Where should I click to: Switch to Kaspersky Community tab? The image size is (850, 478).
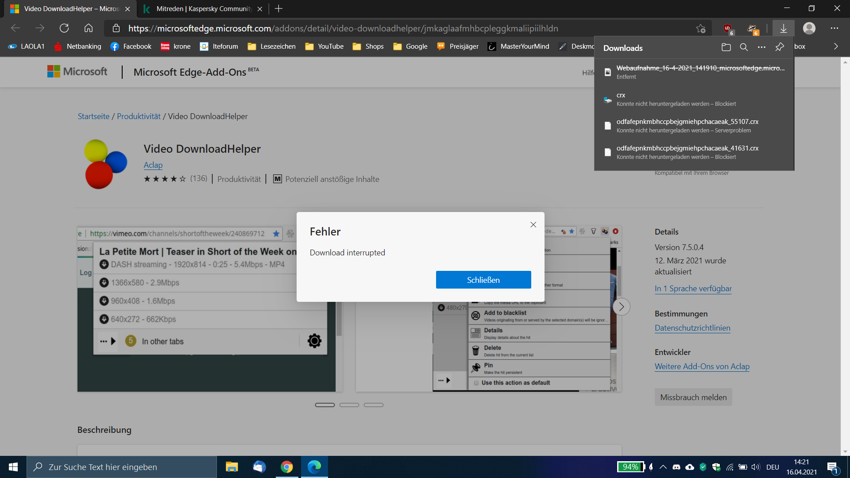pyautogui.click(x=204, y=9)
